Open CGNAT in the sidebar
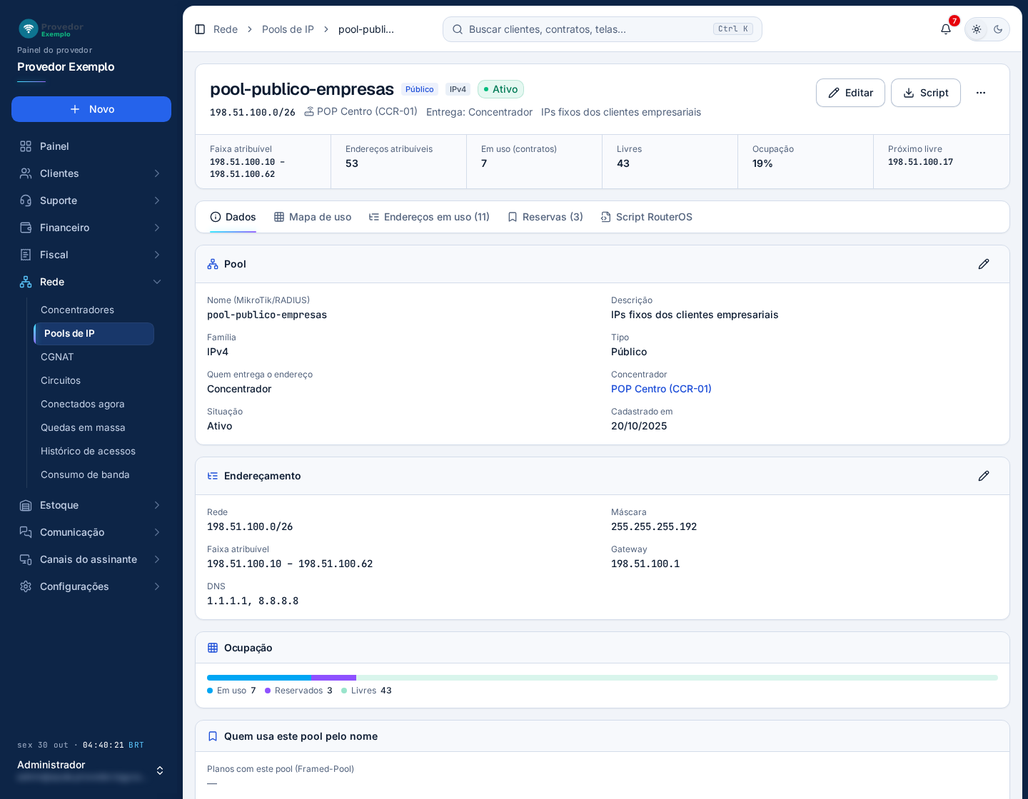This screenshot has height=799, width=1028. click(94, 357)
